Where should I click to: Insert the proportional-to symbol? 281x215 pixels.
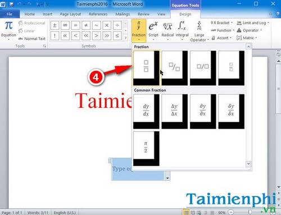(x=65, y=35)
